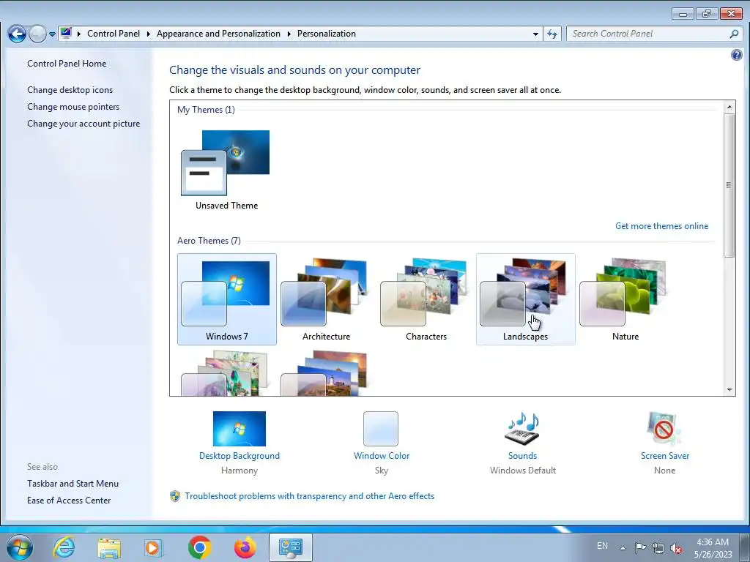Viewport: 750px width, 562px height.
Task: Open Change your account picture link
Action: click(83, 123)
